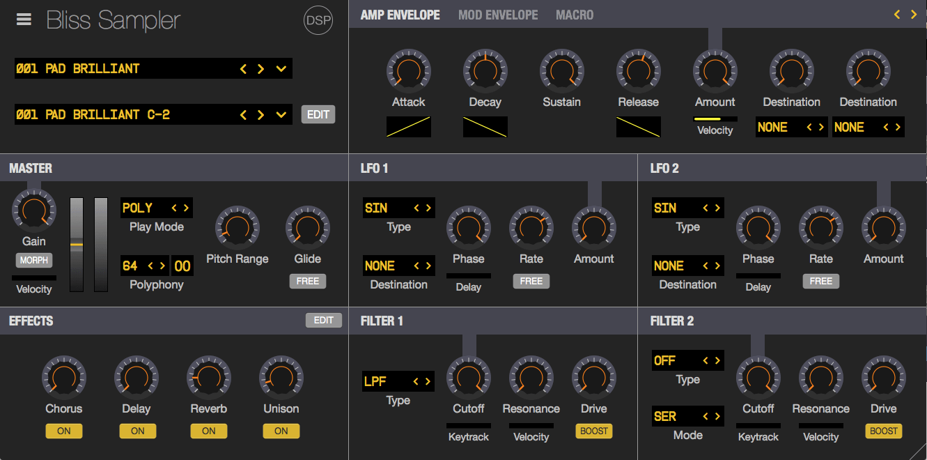Toggle Filter 2 Drive BOOST
This screenshot has width=927, height=460.
(x=884, y=431)
